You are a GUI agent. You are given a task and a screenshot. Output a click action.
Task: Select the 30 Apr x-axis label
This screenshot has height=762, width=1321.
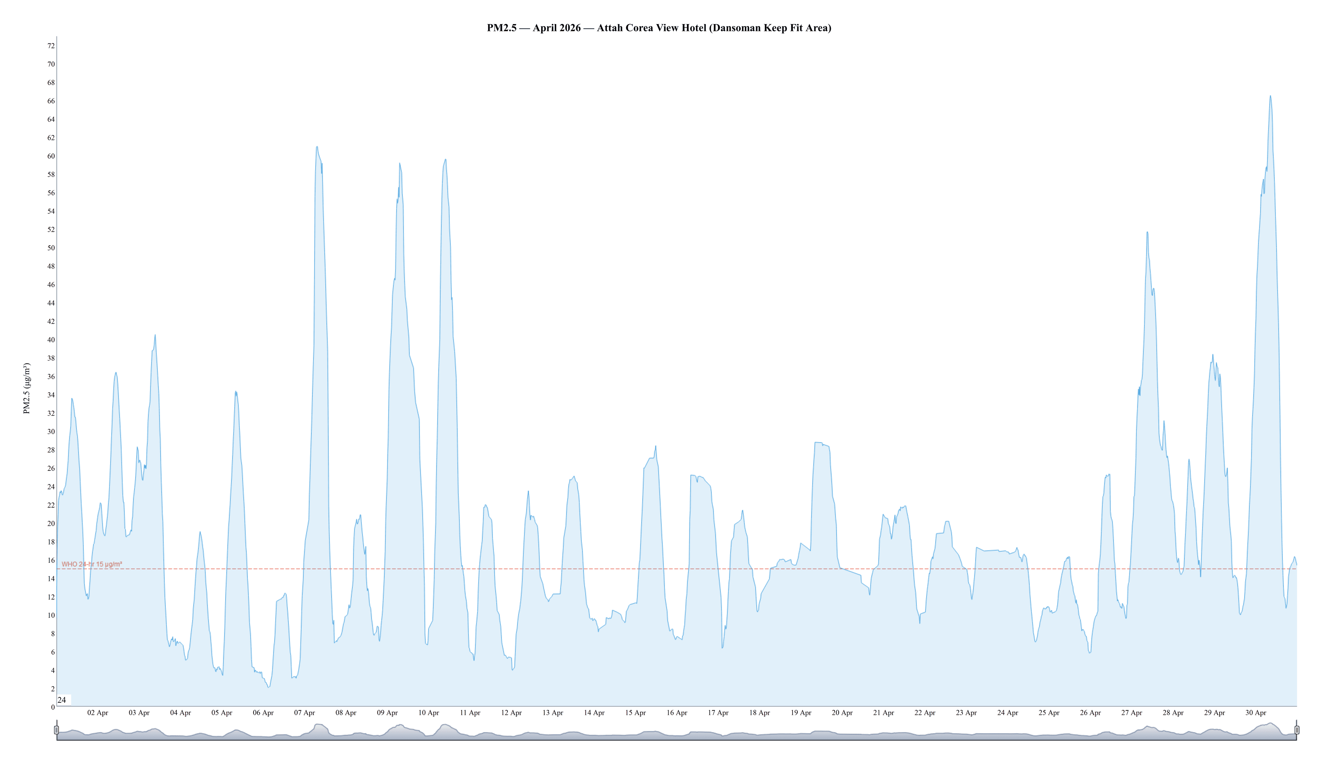coord(1256,713)
